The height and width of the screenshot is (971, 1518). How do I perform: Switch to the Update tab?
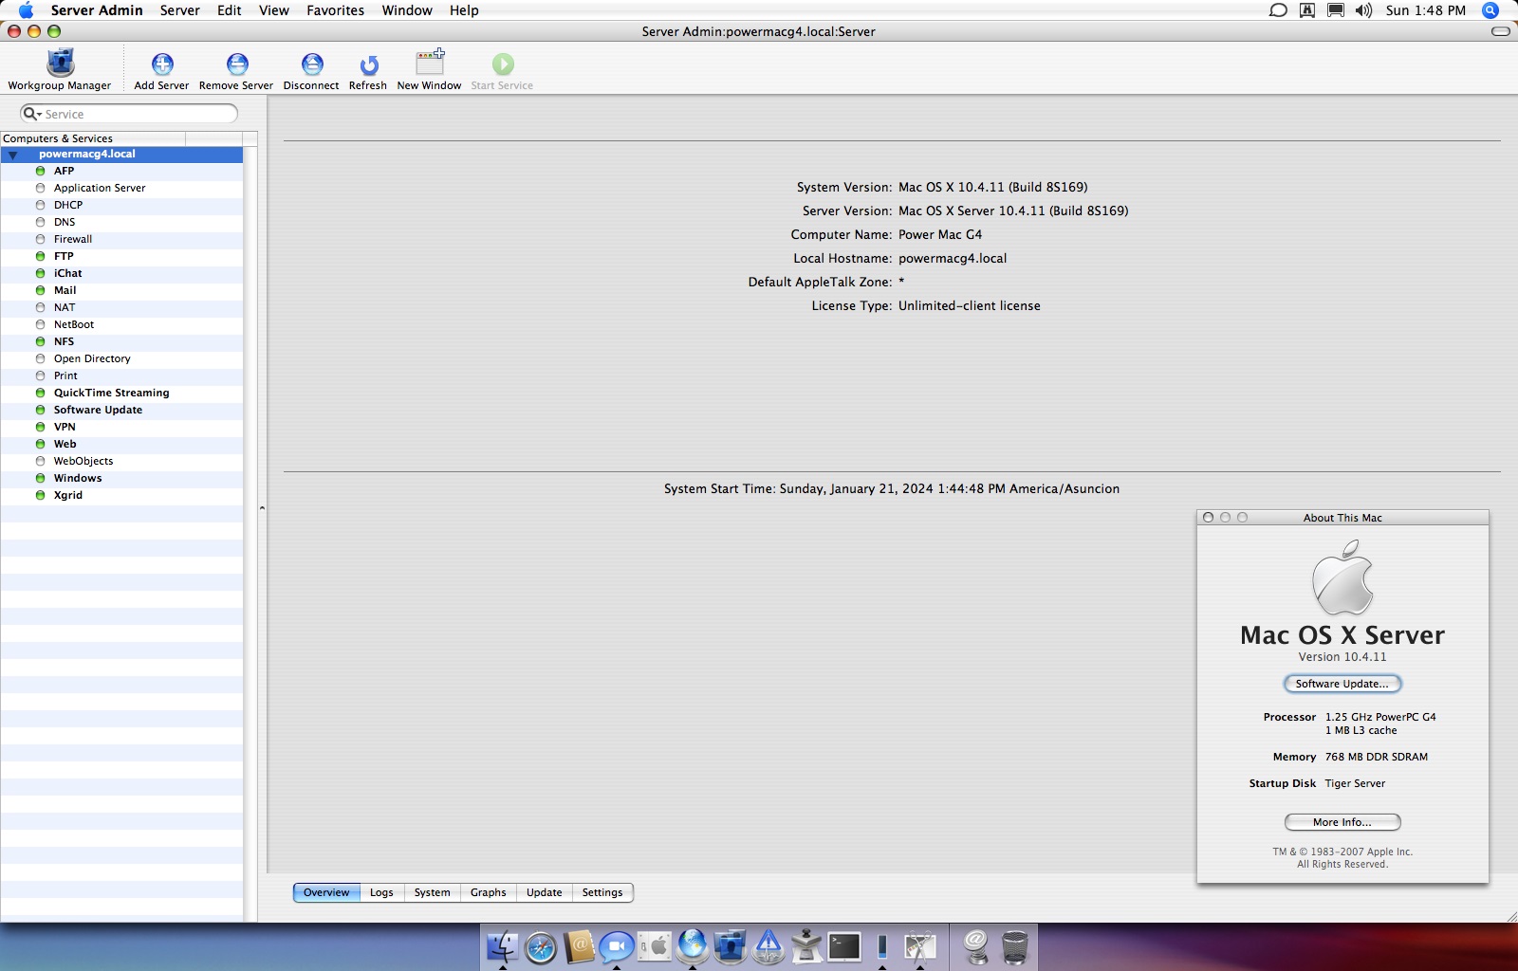click(544, 892)
